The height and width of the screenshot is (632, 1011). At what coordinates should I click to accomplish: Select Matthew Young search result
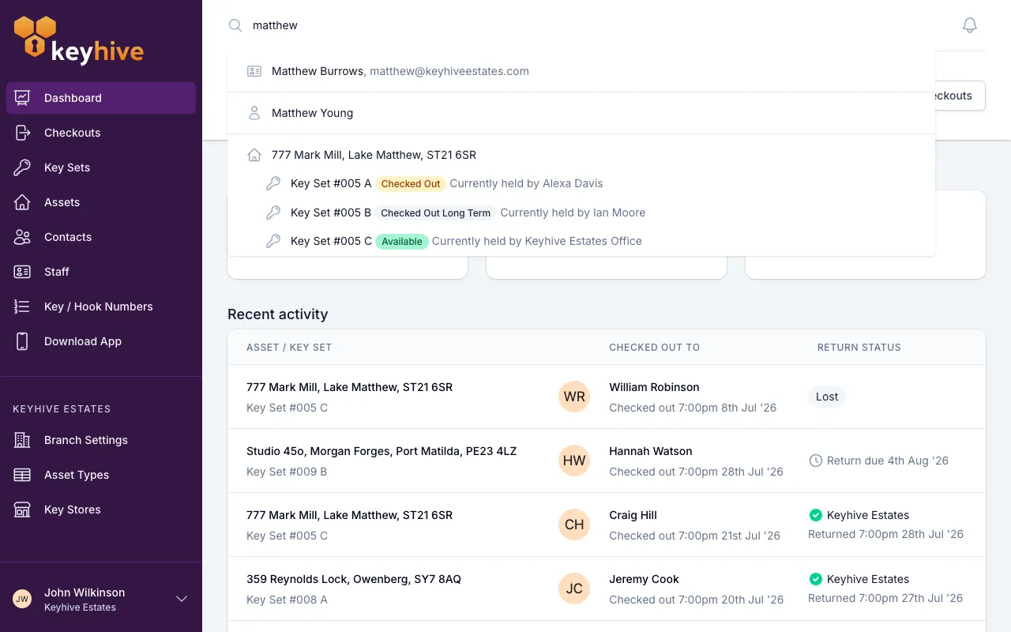[581, 113]
